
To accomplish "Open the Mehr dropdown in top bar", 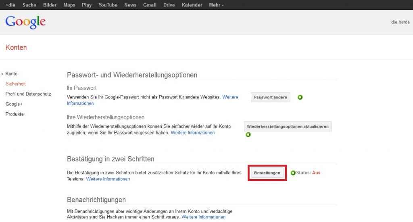I will coord(216,5).
